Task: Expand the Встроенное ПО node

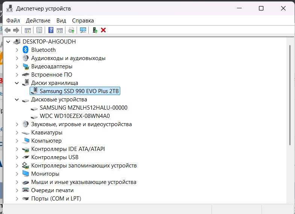Action: click(x=17, y=75)
